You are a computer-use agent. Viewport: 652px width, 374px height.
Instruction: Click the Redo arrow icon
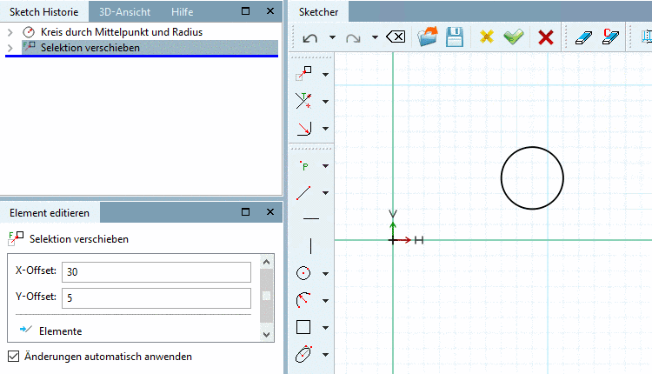pos(353,38)
